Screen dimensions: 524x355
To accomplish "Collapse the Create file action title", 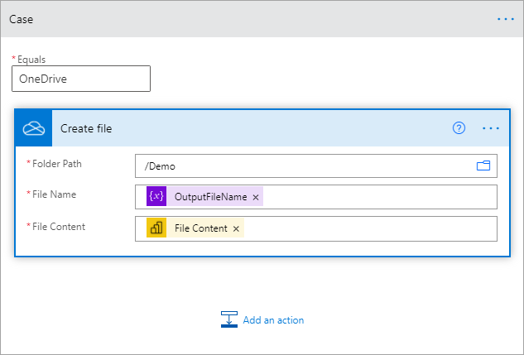I will [248, 128].
